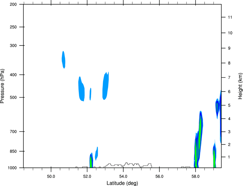Viewport: 243px width, 186px height.
Task: Click the light-blue contour blob near 300 hPa
Action: (63, 60)
